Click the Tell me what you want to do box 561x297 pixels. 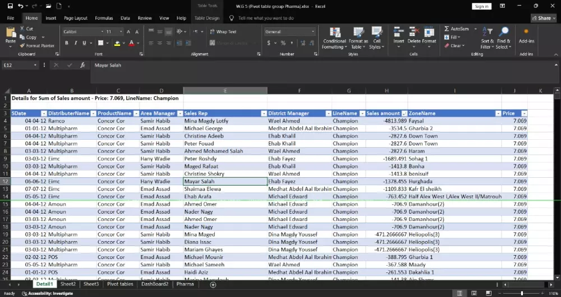(x=266, y=18)
